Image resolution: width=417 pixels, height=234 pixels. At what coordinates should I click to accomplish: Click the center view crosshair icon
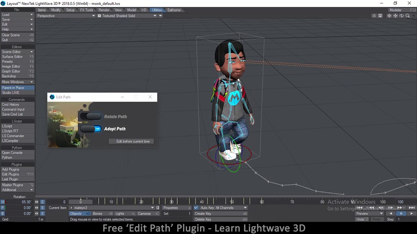point(389,16)
